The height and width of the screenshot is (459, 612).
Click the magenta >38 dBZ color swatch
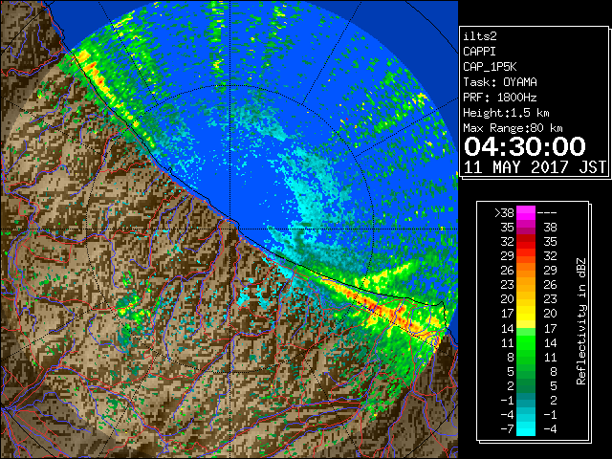point(526,213)
